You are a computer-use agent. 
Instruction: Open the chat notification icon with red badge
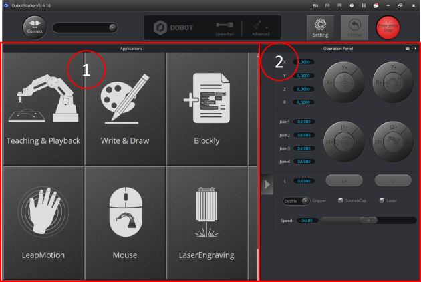(x=376, y=5)
